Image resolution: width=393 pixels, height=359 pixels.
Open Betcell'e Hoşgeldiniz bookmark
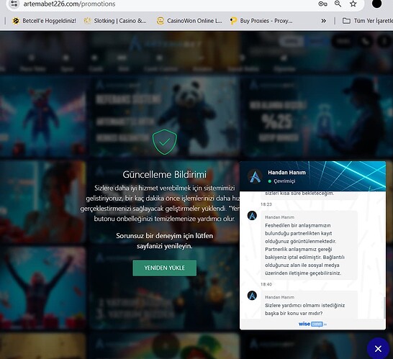point(44,21)
